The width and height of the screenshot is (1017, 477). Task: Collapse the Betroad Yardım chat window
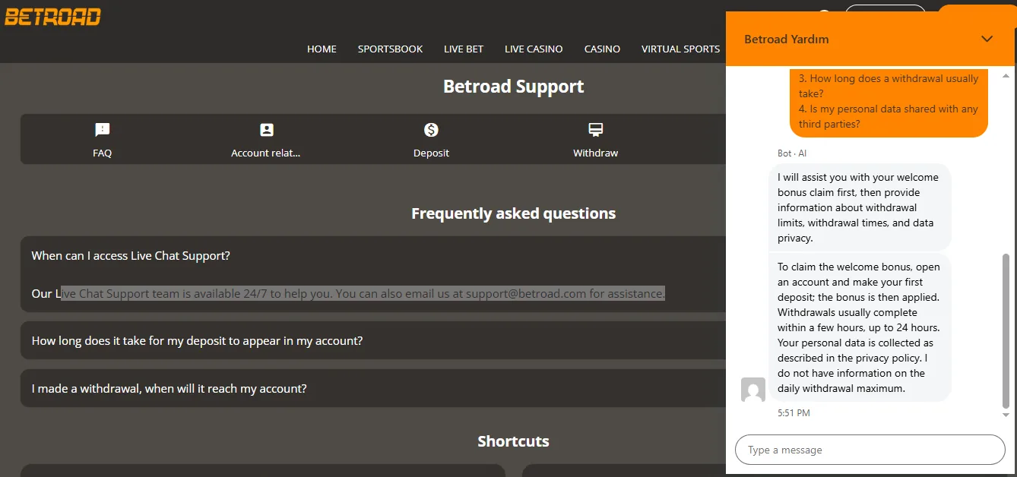click(x=987, y=39)
